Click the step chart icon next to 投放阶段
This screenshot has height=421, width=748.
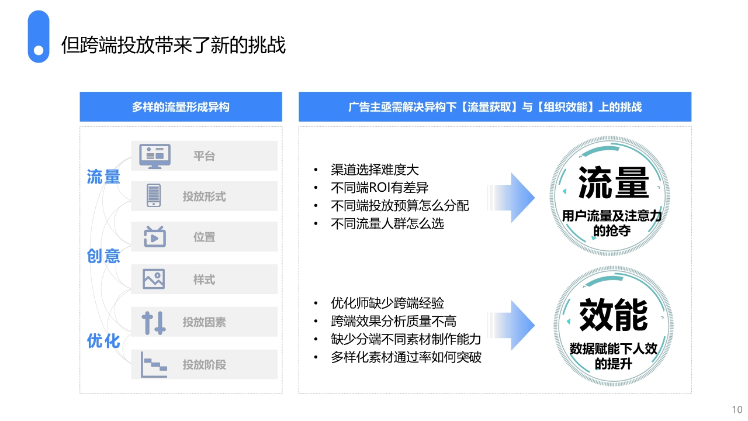click(154, 363)
